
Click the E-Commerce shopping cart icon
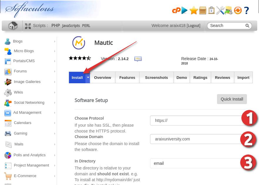[8, 176]
